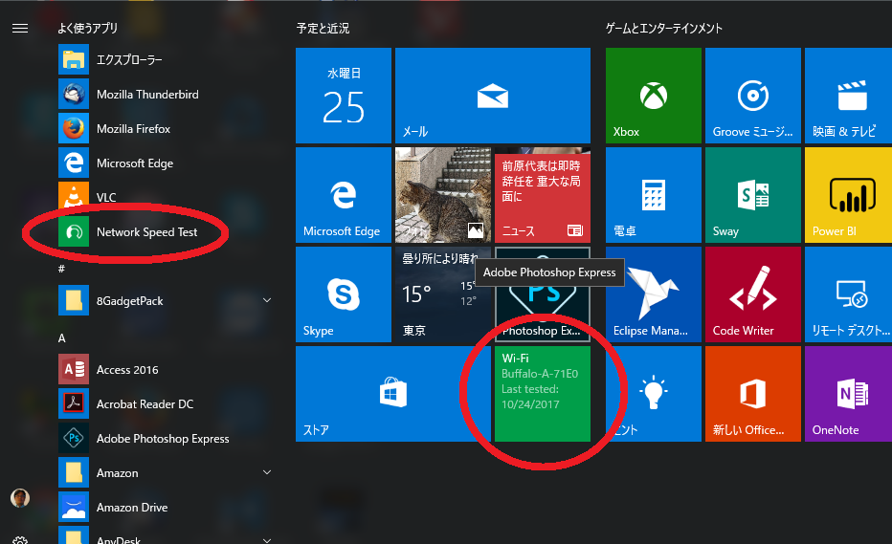Viewport: 892px width, 544px height.
Task: Open the Photos tile with cat picture
Action: tap(442, 195)
